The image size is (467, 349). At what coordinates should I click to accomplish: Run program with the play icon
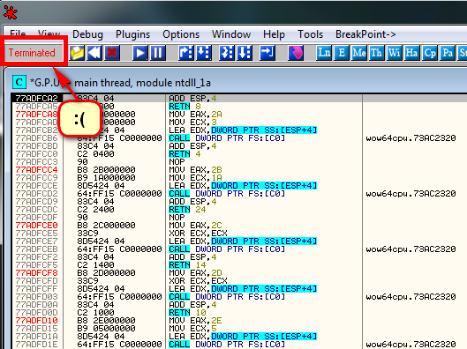(x=140, y=53)
